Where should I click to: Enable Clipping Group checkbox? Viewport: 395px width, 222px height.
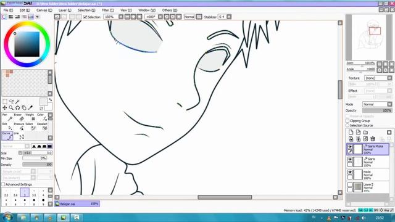pyautogui.click(x=347, y=121)
